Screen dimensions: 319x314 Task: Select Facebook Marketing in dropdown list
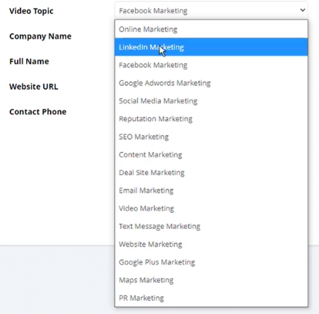click(x=153, y=65)
